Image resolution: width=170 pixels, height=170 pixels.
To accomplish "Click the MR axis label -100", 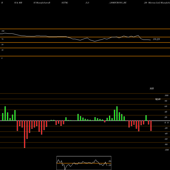I will (167, 150).
